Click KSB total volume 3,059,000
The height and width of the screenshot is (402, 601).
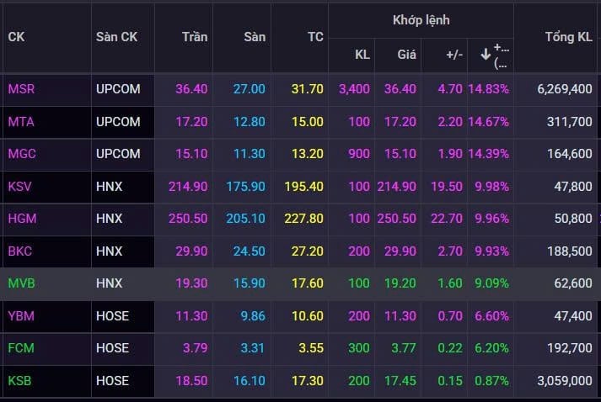564,380
